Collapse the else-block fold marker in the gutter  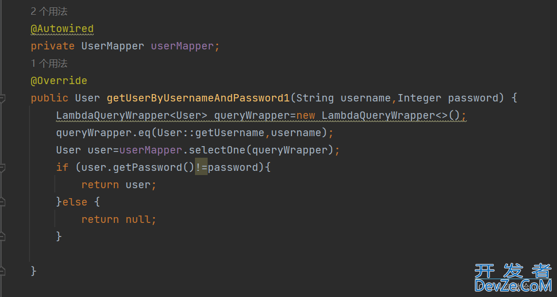2,202
